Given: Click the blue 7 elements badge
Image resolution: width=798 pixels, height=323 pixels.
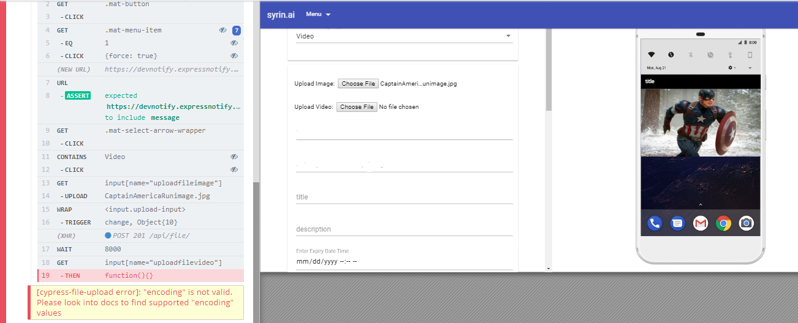Looking at the screenshot, I should click(237, 30).
